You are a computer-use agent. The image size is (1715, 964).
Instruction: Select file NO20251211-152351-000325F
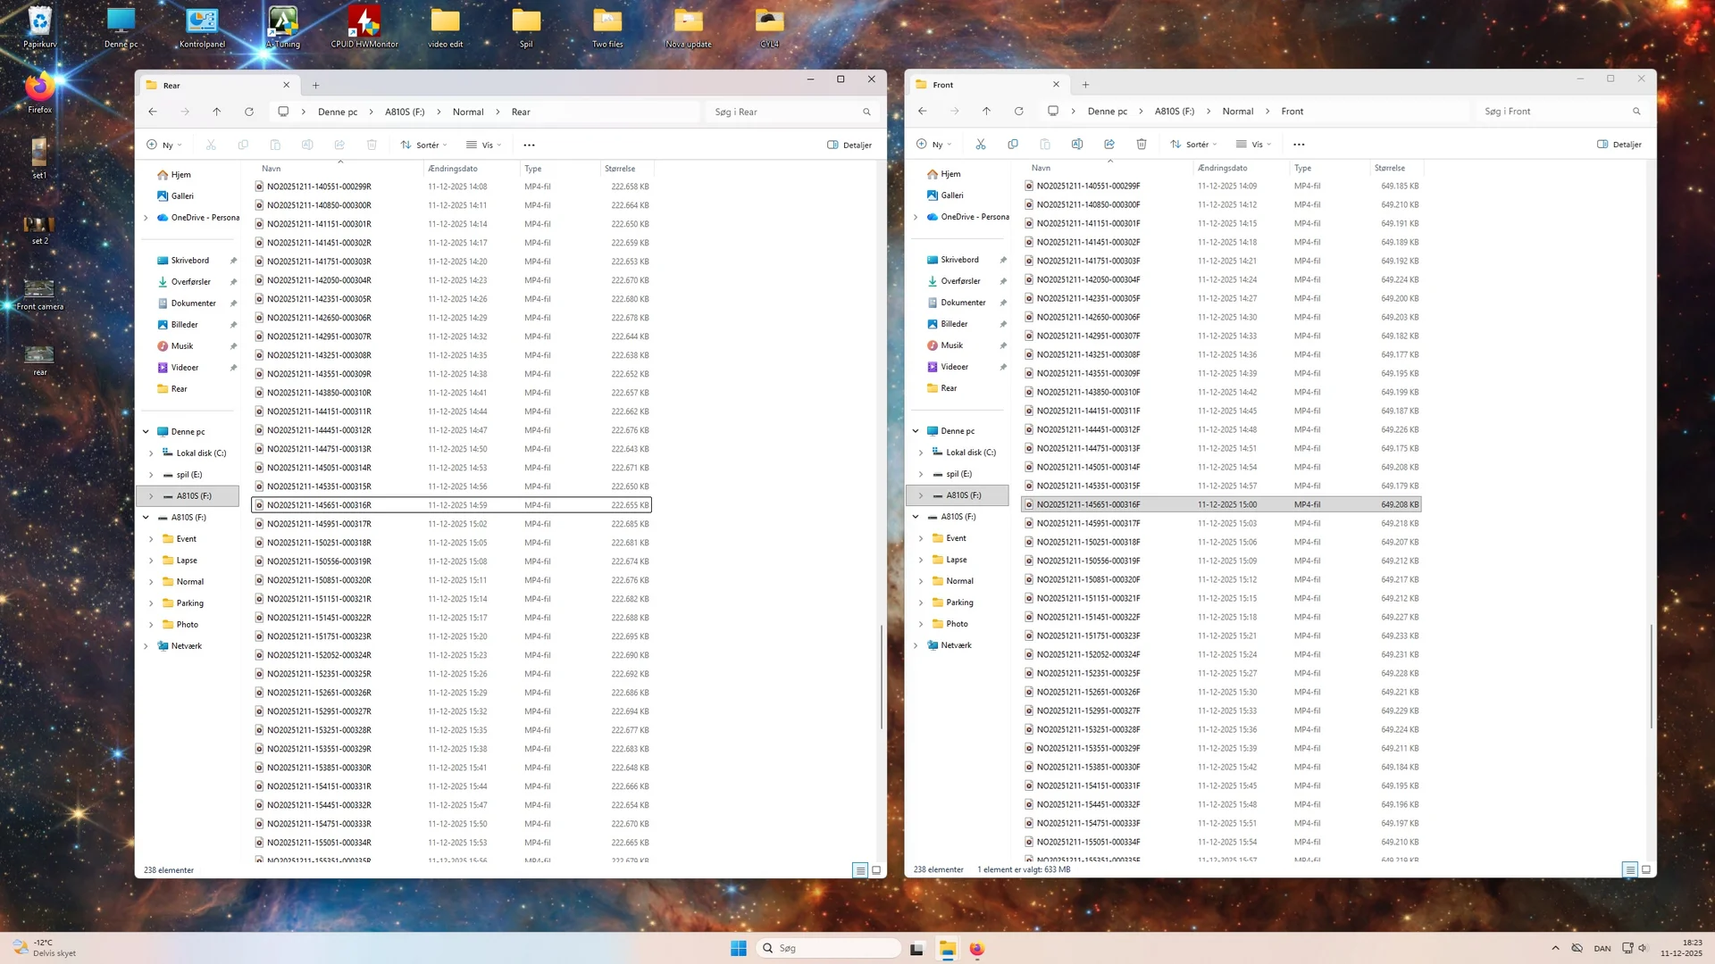pyautogui.click(x=1221, y=673)
